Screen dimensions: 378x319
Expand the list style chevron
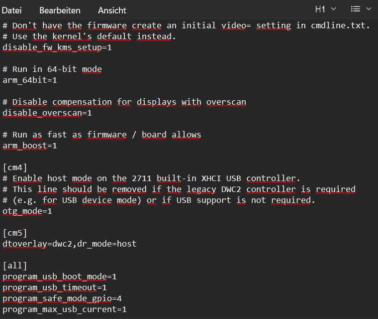coord(369,9)
